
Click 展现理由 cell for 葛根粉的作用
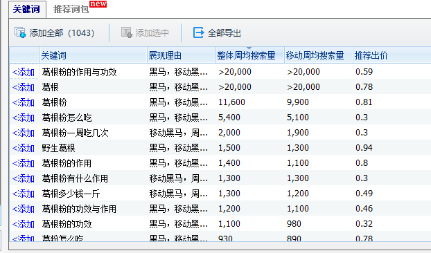[x=178, y=163]
